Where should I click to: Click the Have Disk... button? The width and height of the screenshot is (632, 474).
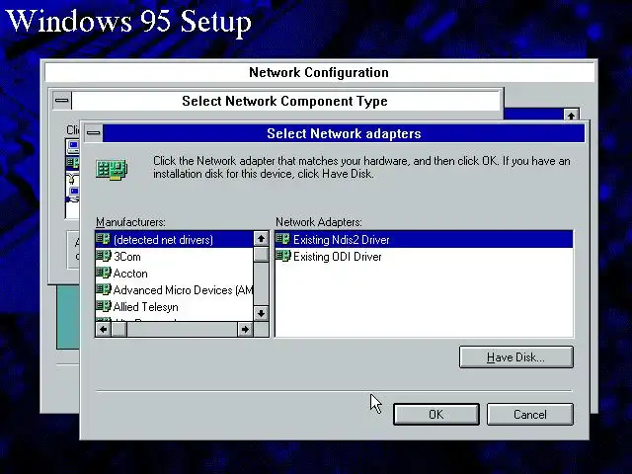point(515,357)
